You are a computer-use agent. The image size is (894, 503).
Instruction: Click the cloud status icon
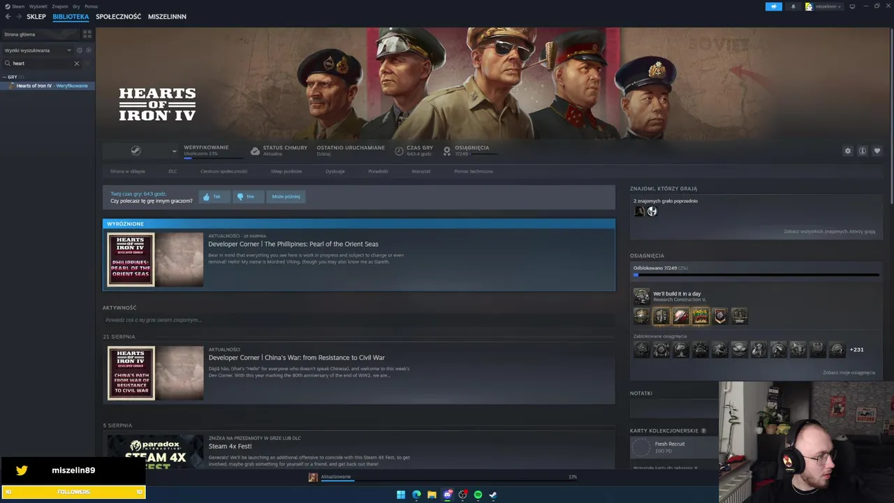tap(255, 151)
